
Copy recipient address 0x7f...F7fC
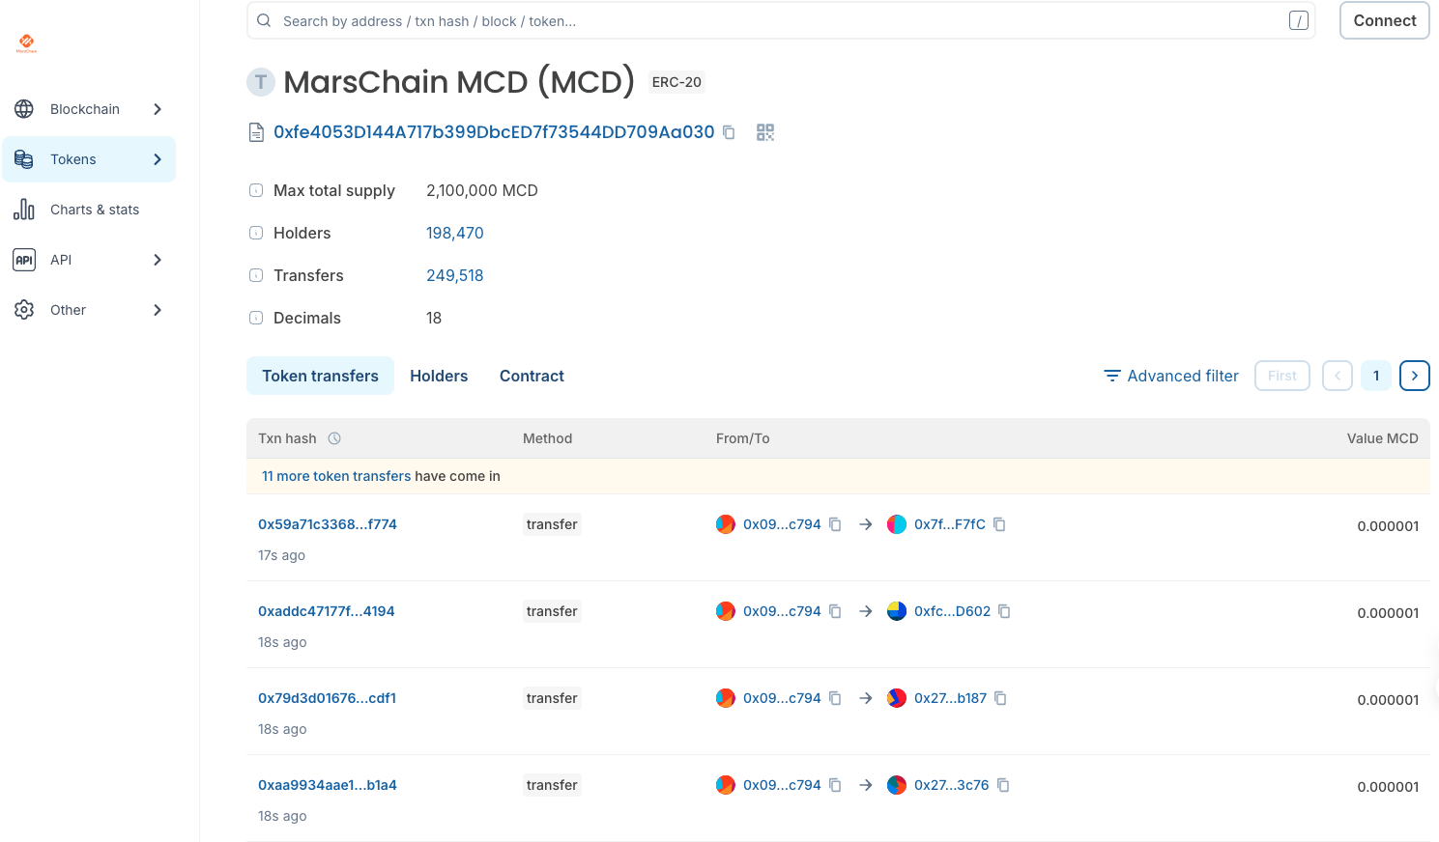(999, 524)
